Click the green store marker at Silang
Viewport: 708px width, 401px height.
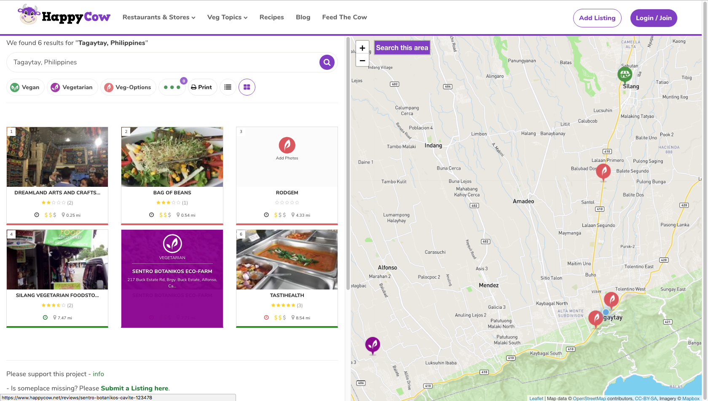pos(625,75)
